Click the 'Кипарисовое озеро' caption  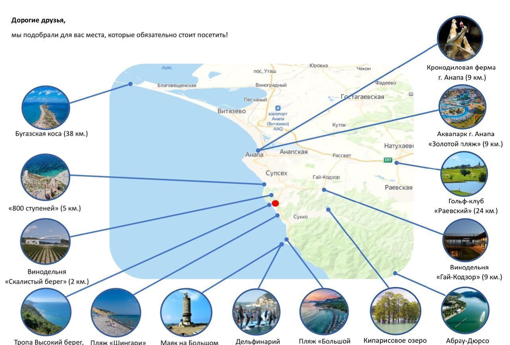[395, 341]
